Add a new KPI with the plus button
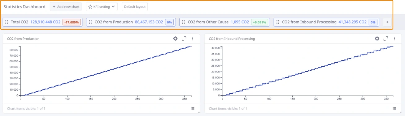Screen dimensions: 405x116 tap(387, 22)
